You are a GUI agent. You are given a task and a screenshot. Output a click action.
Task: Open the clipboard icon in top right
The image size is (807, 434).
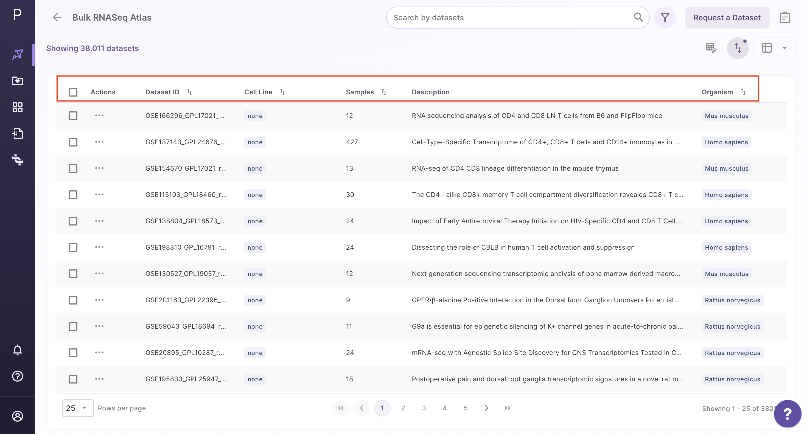(x=785, y=18)
